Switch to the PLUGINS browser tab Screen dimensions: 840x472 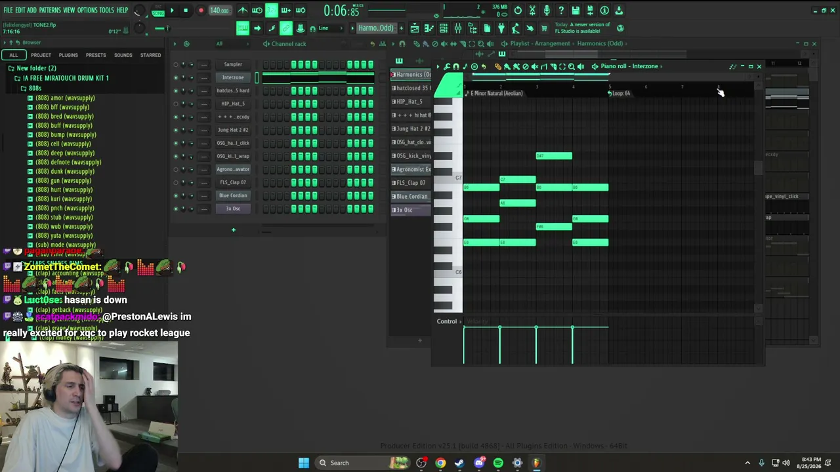point(68,55)
